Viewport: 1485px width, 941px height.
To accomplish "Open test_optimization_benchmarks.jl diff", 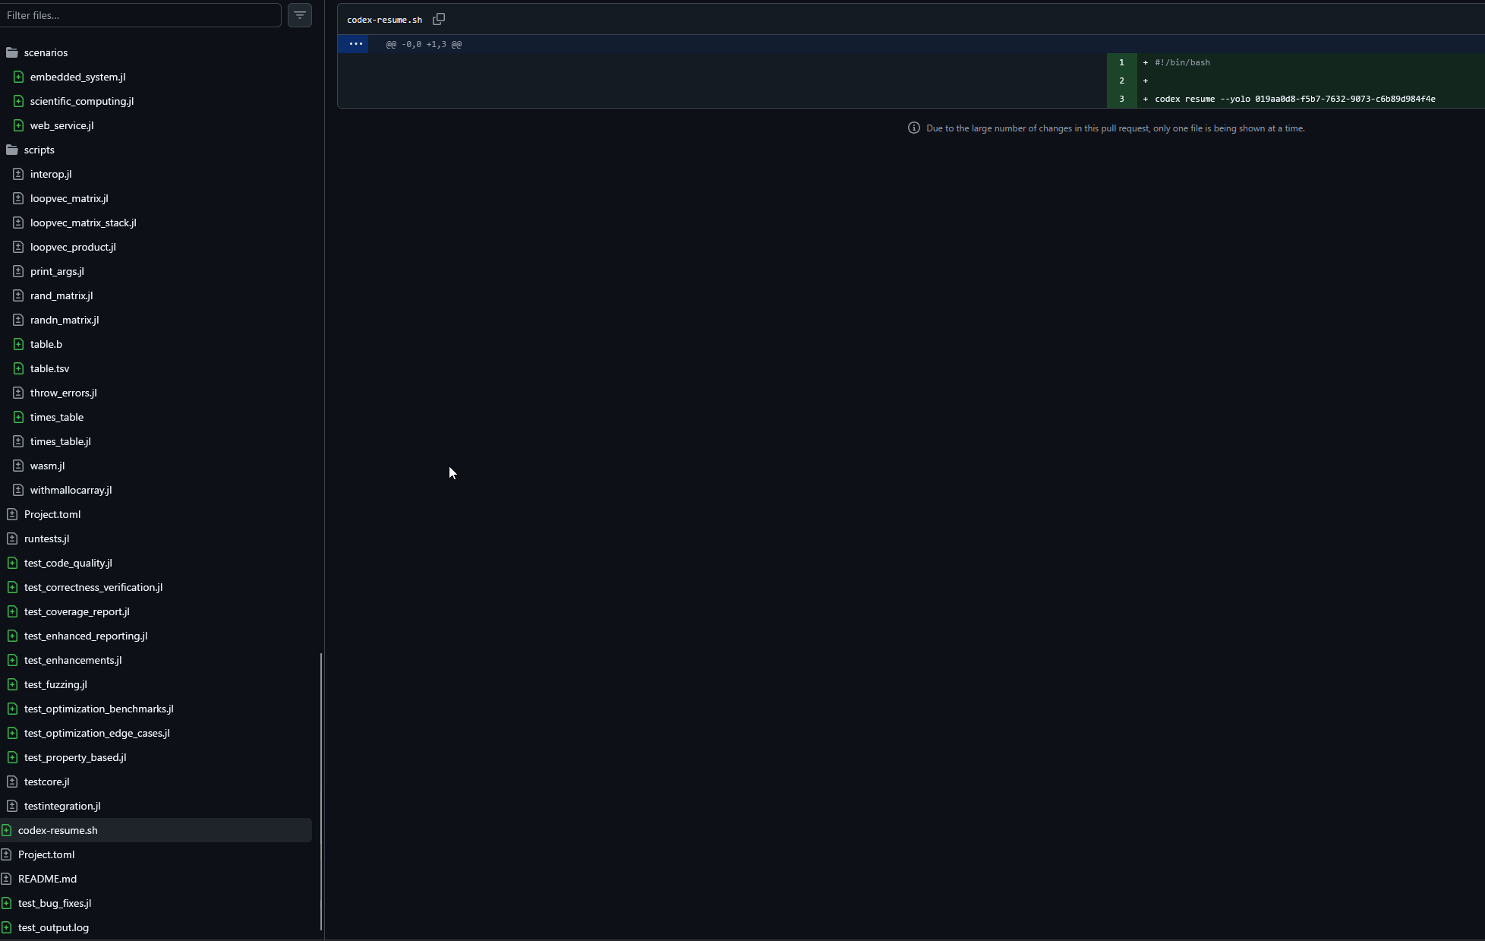I will click(99, 709).
